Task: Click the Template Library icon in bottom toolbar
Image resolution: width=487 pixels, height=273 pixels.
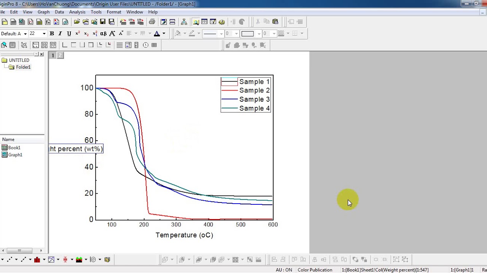Action: coord(107,260)
